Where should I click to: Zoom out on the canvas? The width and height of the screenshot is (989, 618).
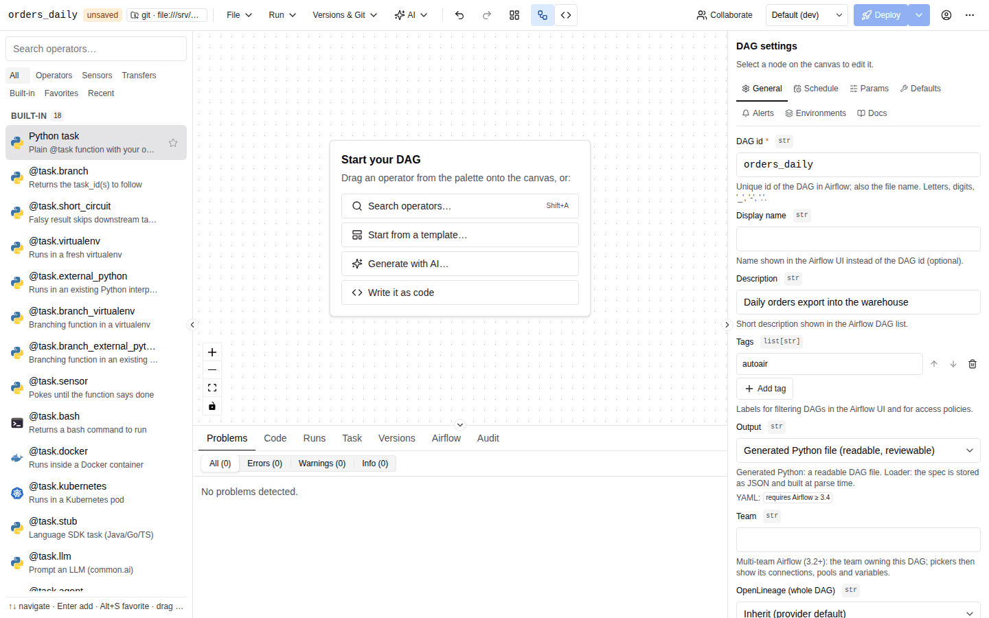(x=212, y=370)
